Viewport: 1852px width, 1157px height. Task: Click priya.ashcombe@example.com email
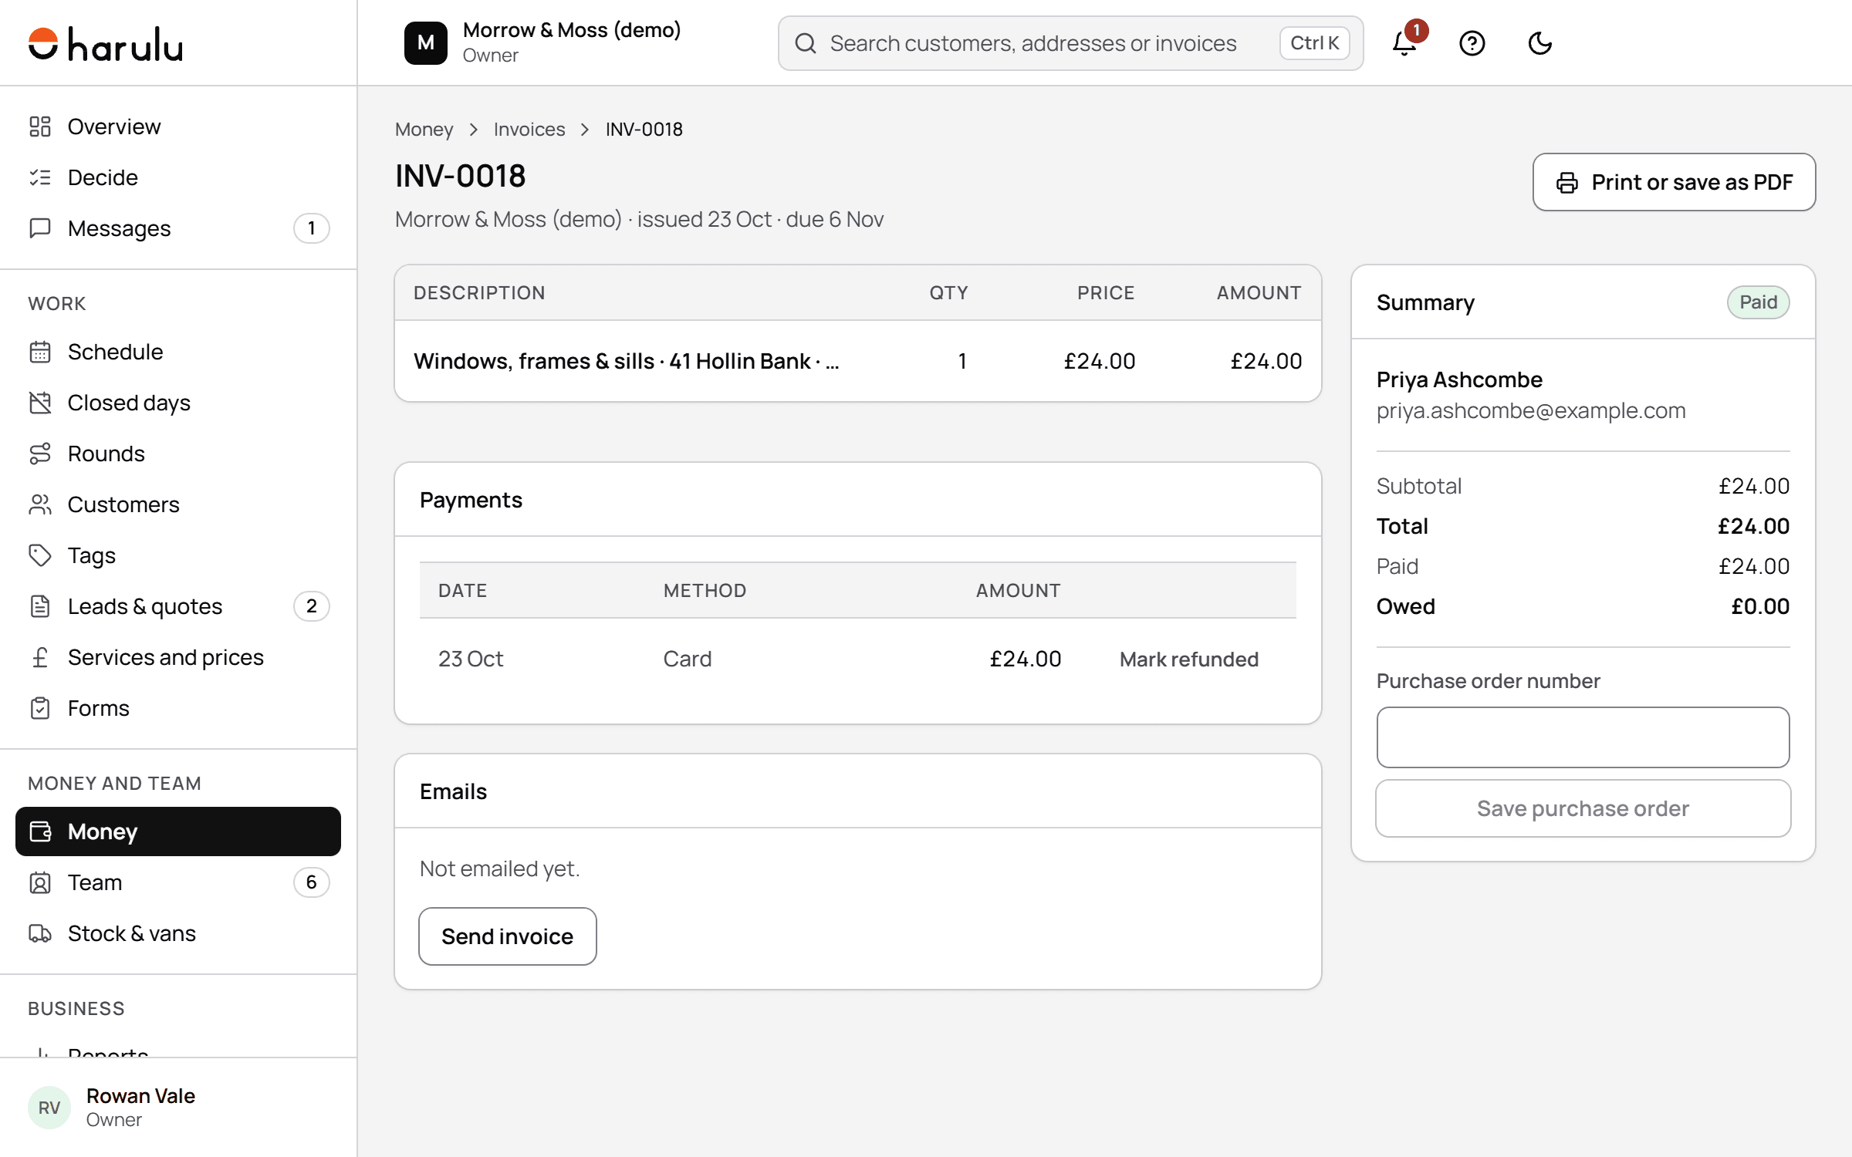[x=1531, y=410]
